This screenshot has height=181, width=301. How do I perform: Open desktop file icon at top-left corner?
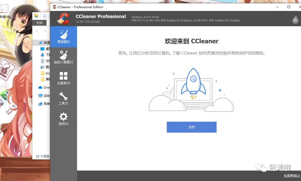pos(4,9)
